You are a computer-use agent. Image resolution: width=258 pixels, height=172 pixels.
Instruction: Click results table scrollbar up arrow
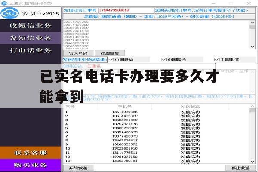(252, 106)
